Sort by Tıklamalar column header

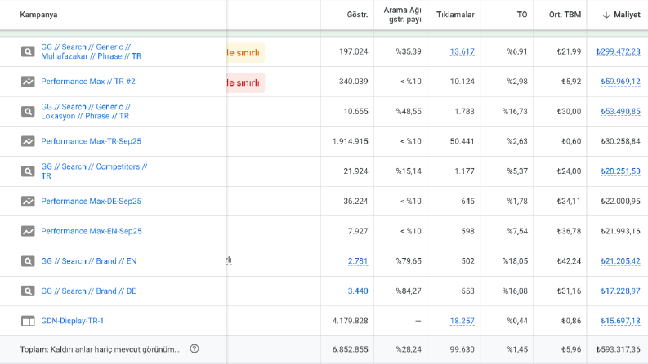(x=455, y=15)
